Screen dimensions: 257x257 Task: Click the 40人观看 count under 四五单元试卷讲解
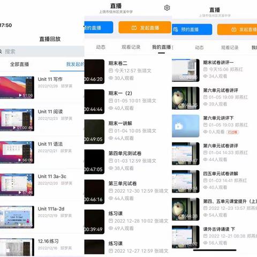[218, 187]
